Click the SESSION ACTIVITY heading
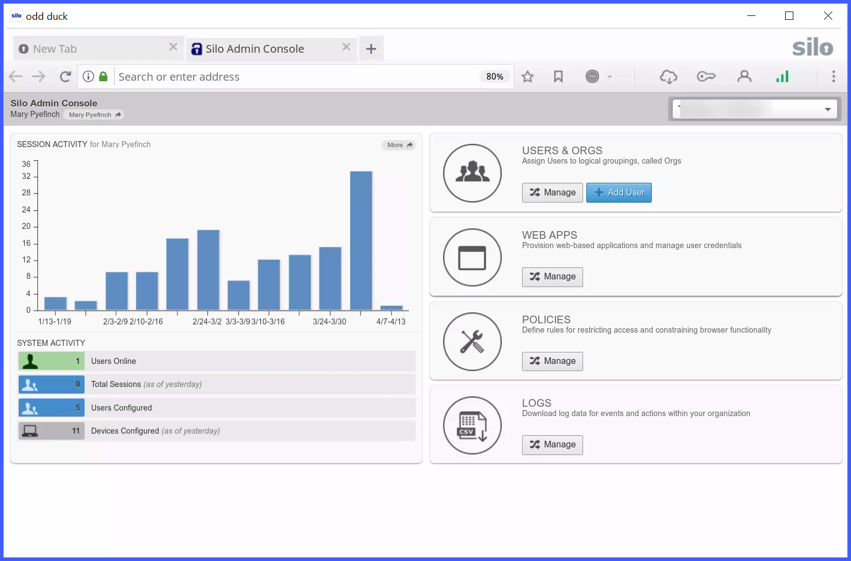Image resolution: width=851 pixels, height=561 pixels. pyautogui.click(x=52, y=144)
